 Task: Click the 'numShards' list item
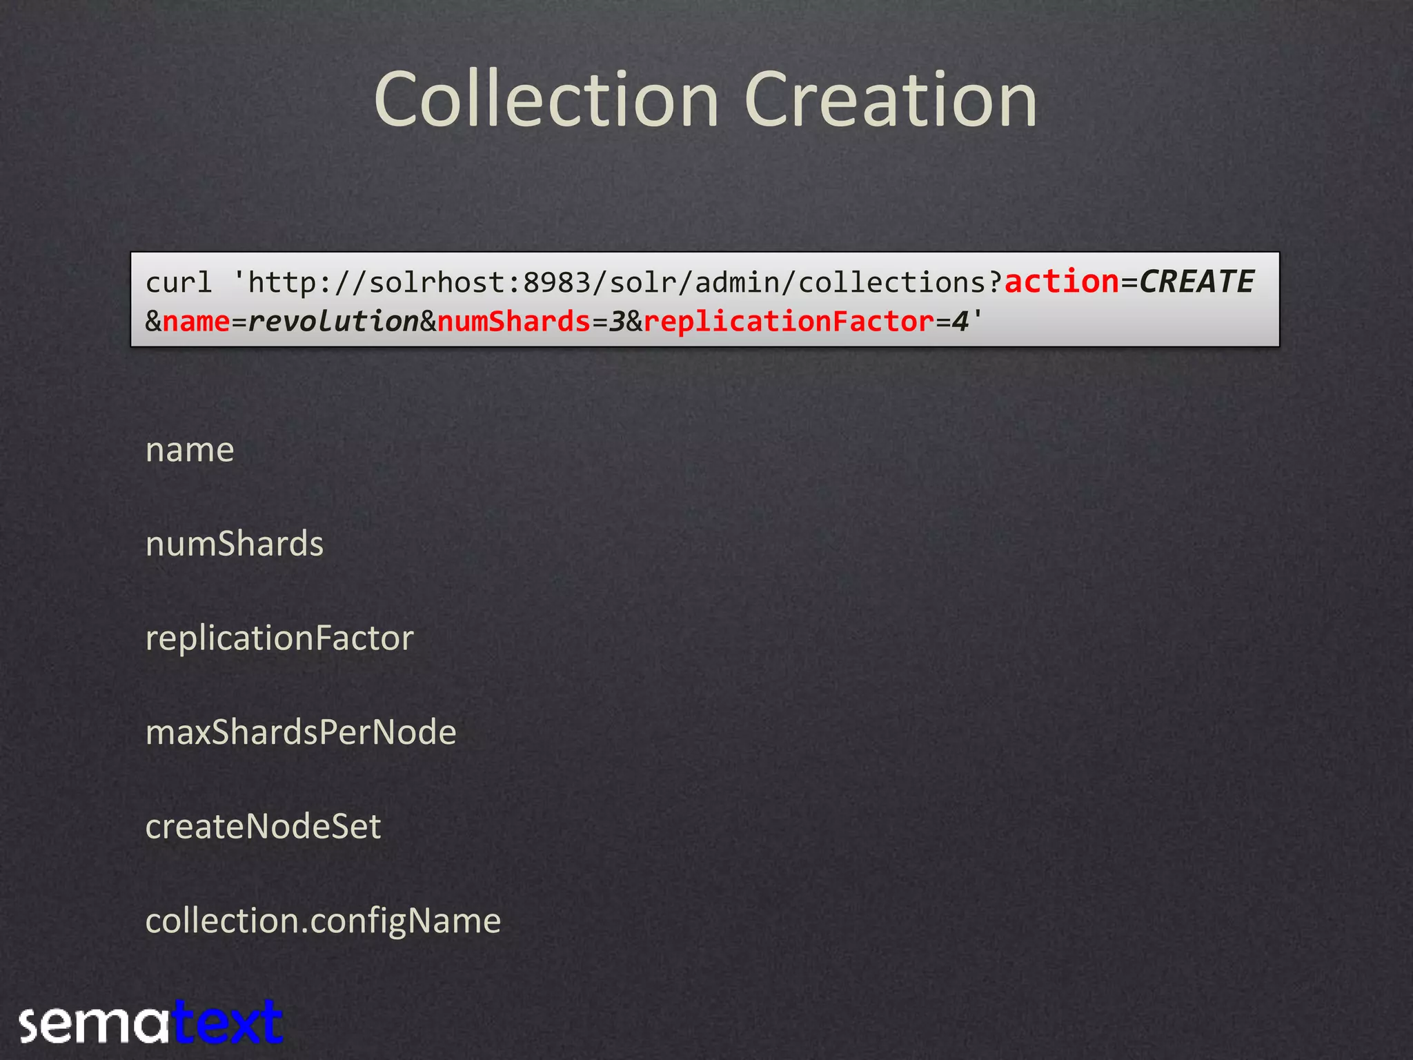tap(235, 543)
